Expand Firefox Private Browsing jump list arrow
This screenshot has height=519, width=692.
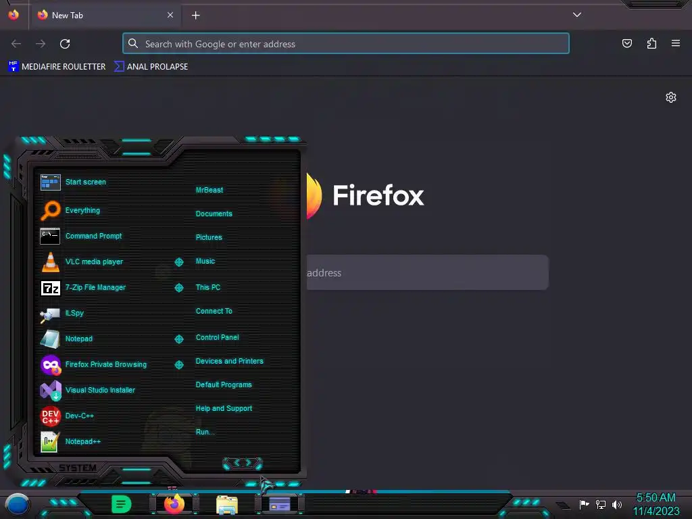[179, 364]
